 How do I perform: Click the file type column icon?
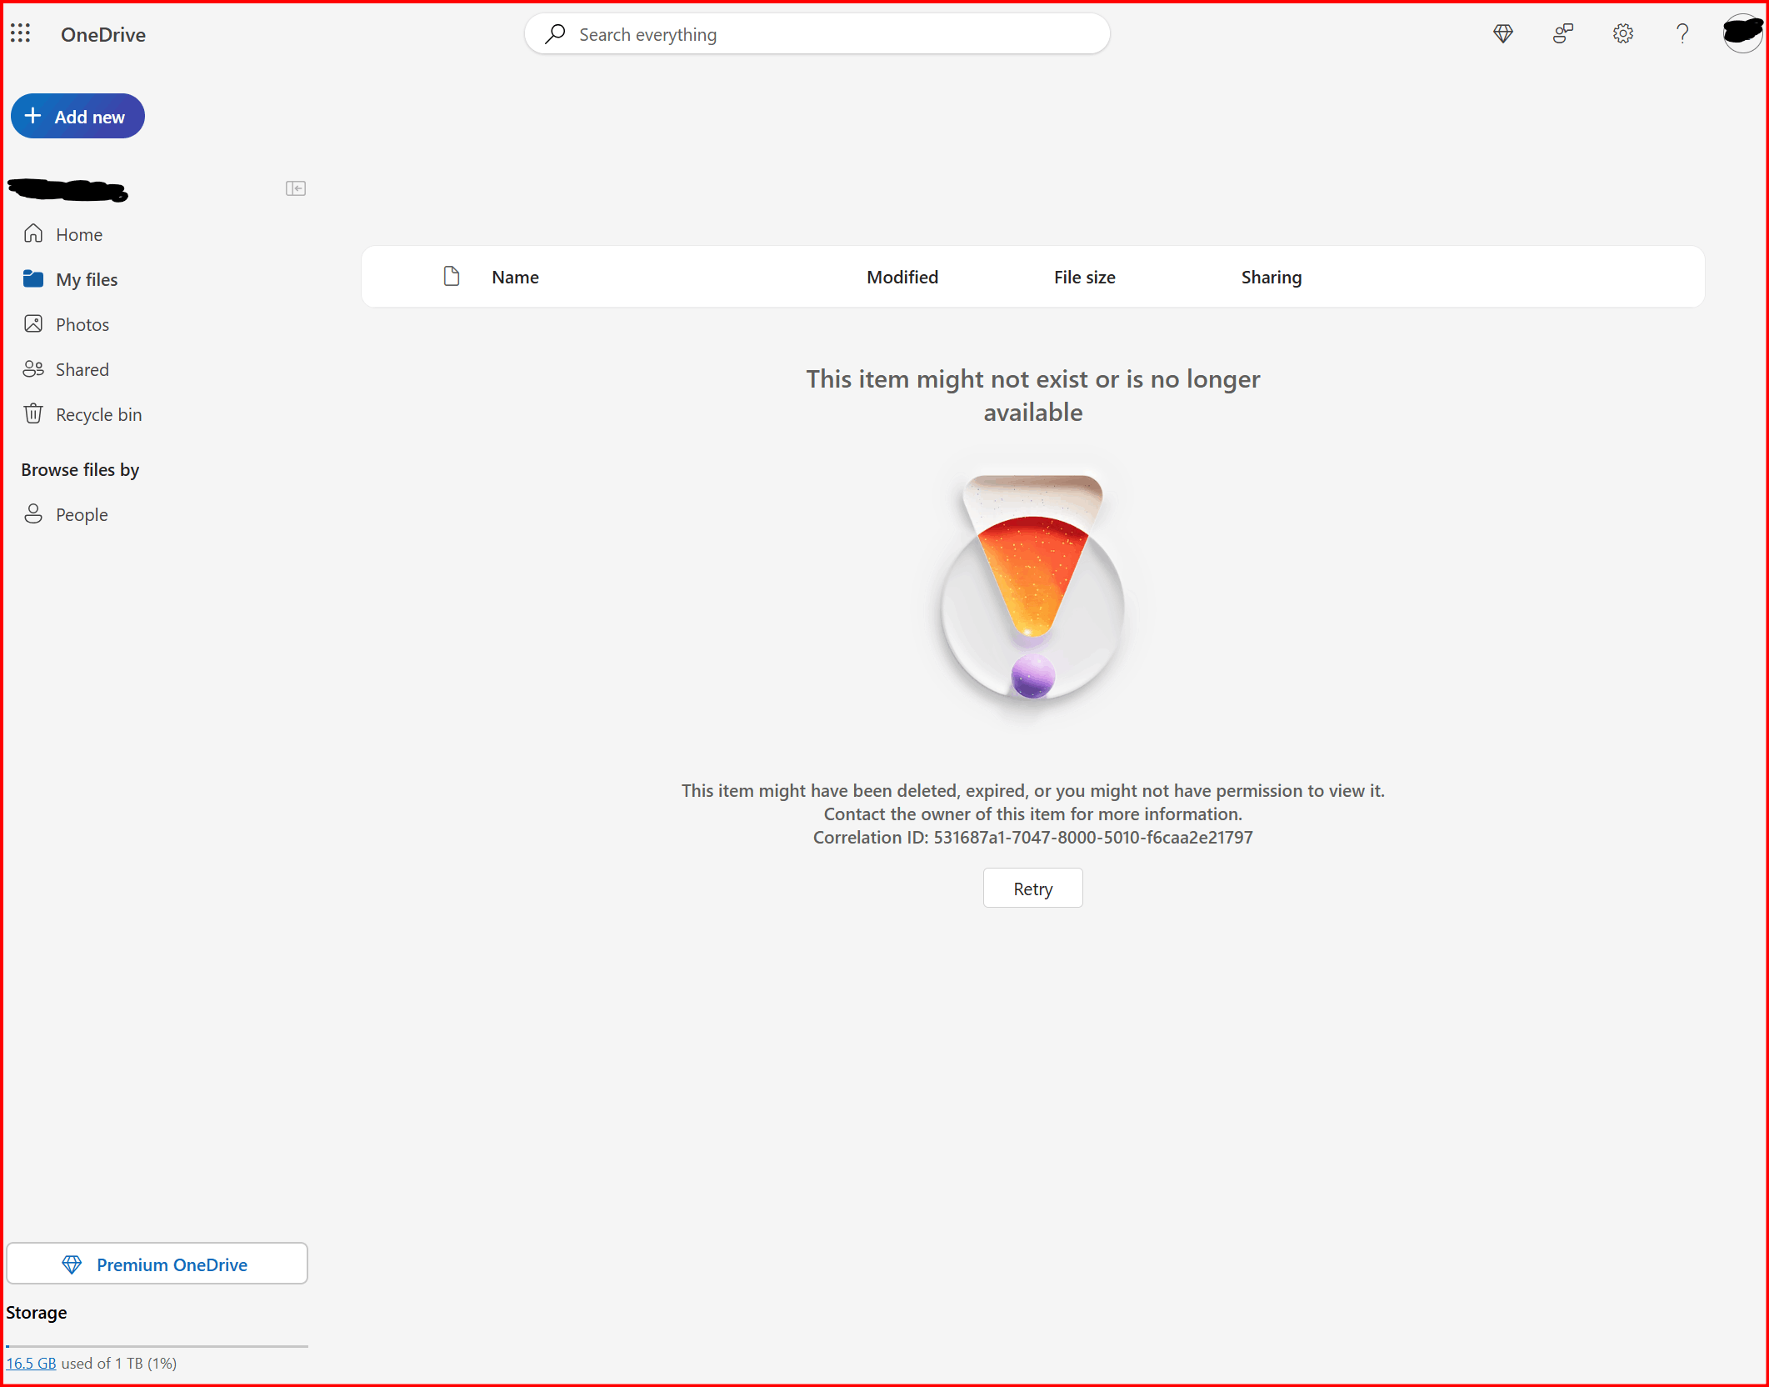[x=452, y=277]
